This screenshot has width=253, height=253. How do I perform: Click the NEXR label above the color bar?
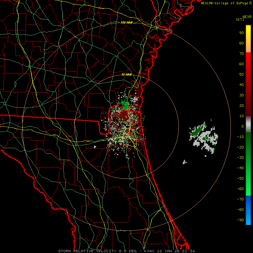coord(247,17)
